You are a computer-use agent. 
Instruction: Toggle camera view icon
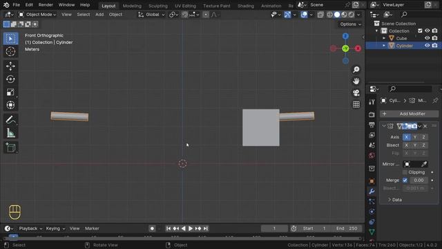click(x=356, y=93)
